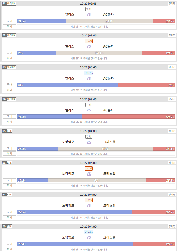
Task: Click the 일반 badge in match 51
Action: 89,9
